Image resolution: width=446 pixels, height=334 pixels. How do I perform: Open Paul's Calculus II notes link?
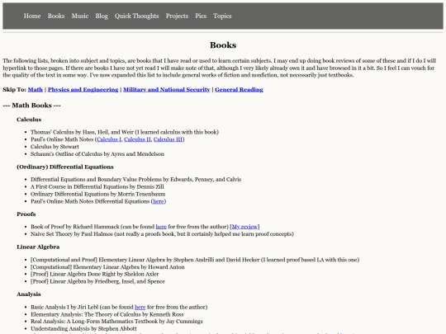[137, 139]
